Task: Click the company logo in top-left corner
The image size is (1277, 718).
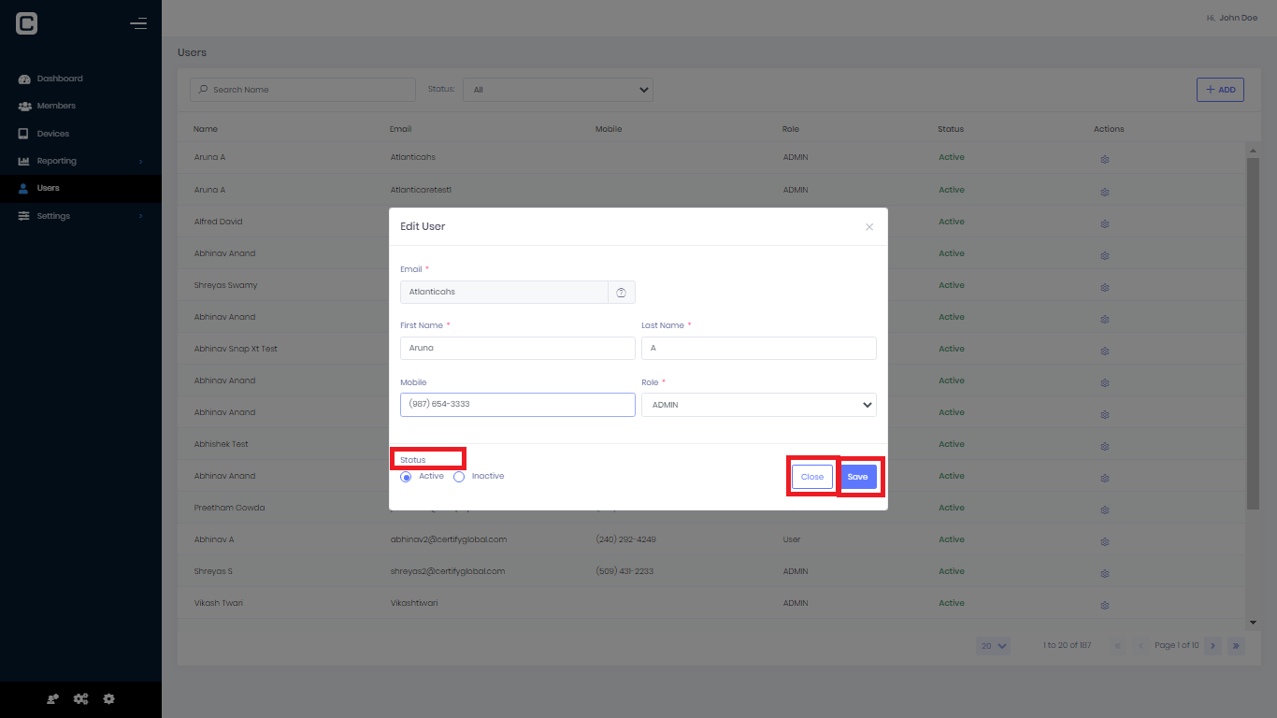Action: tap(24, 22)
